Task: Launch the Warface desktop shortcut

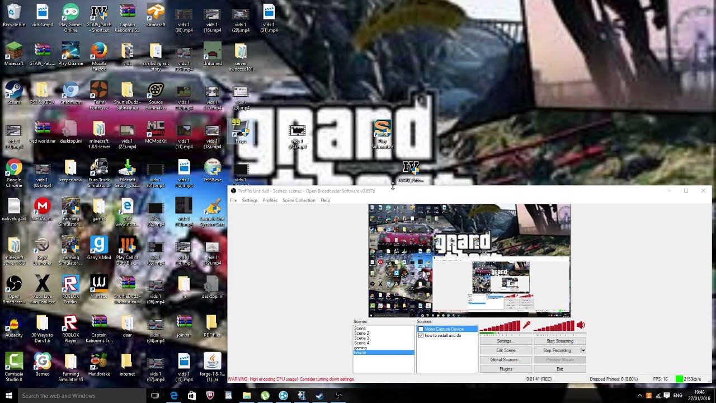Action: [99, 287]
